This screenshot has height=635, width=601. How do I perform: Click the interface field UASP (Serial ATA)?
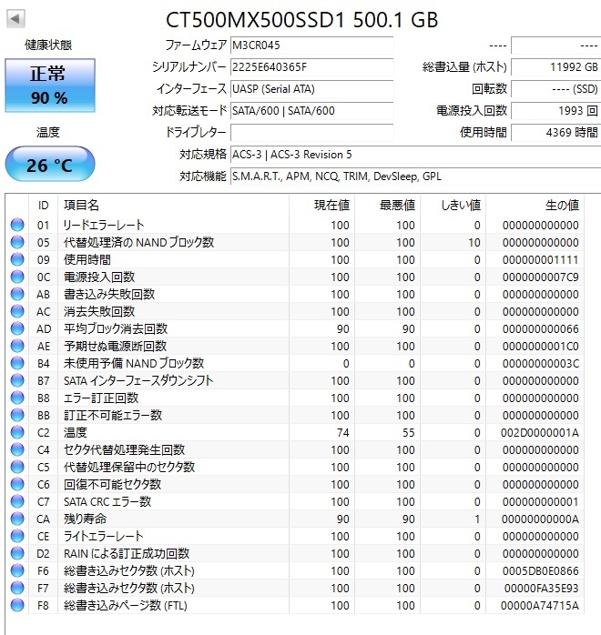[312, 89]
